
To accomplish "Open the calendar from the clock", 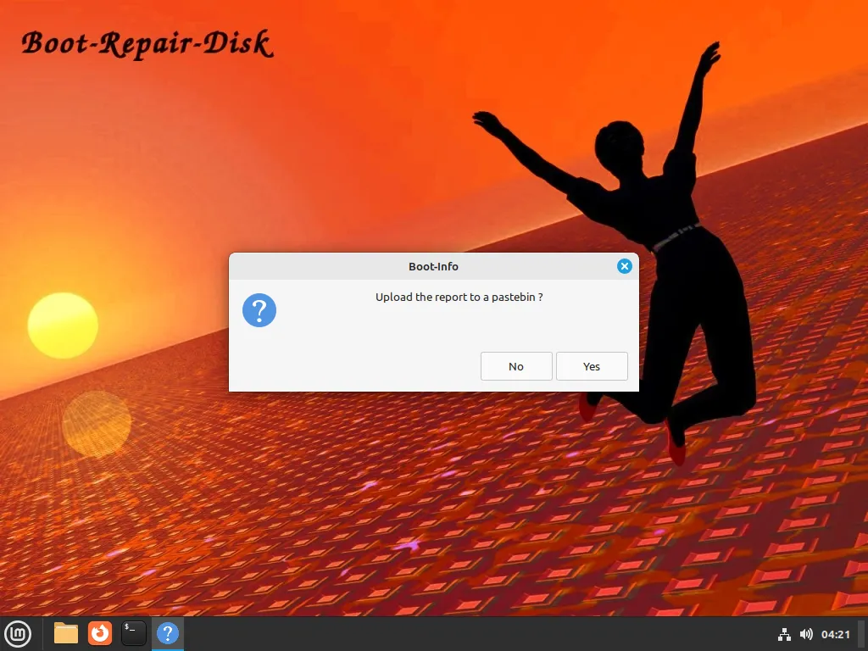I will point(837,633).
